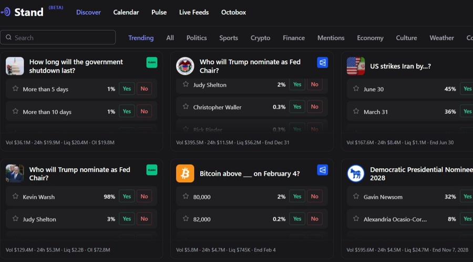Viewport: 473px width, 262px height.
Task: Select the Politics category tab
Action: 197,38
